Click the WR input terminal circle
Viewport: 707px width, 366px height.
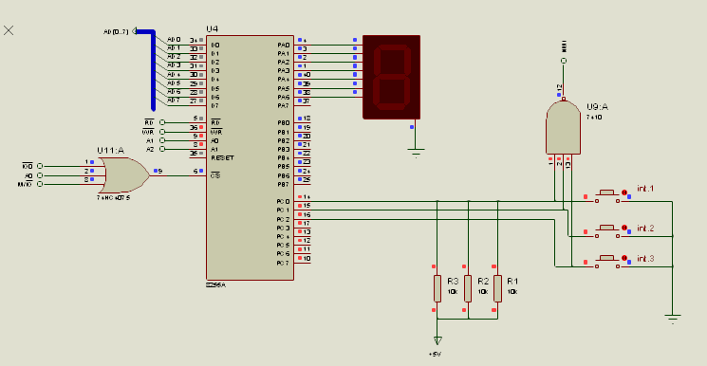pyautogui.click(x=162, y=132)
